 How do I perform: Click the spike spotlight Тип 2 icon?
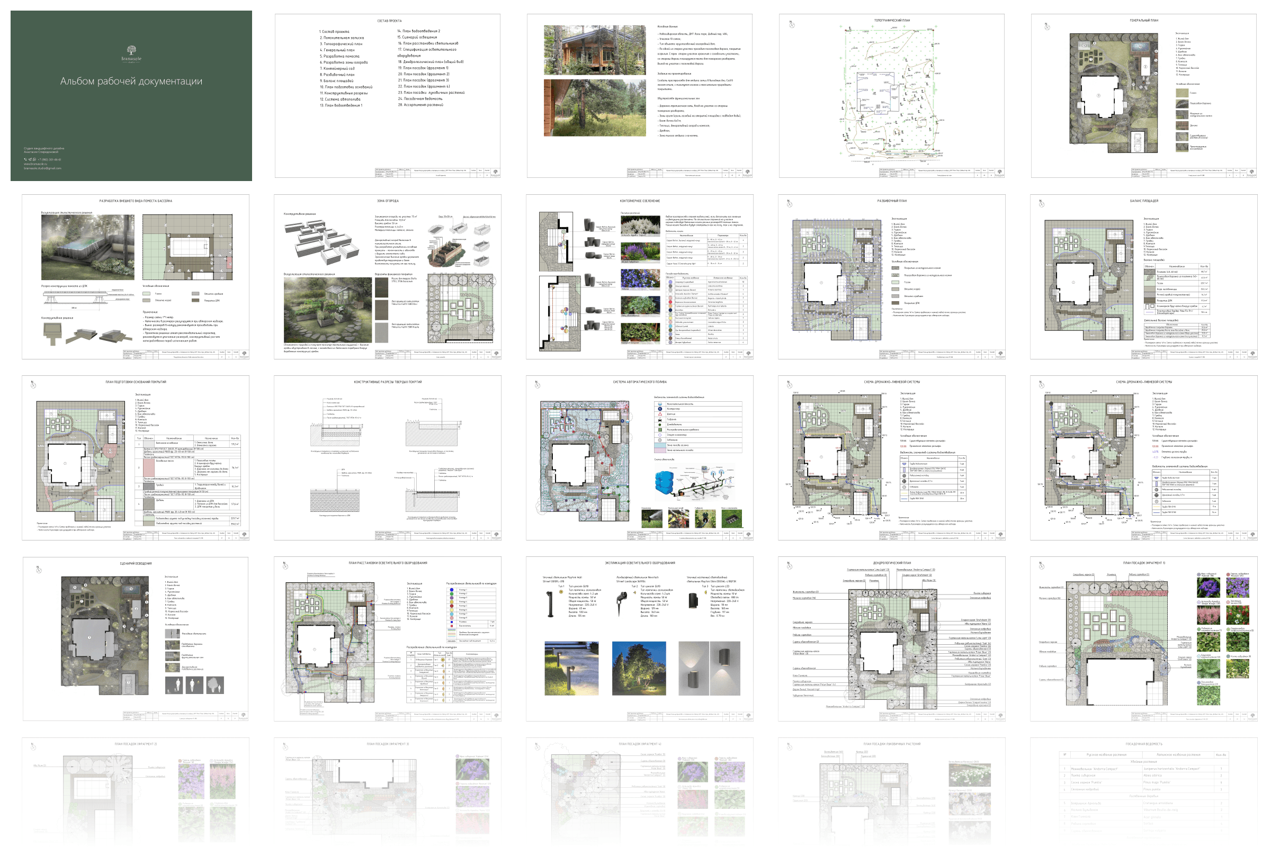point(623,598)
